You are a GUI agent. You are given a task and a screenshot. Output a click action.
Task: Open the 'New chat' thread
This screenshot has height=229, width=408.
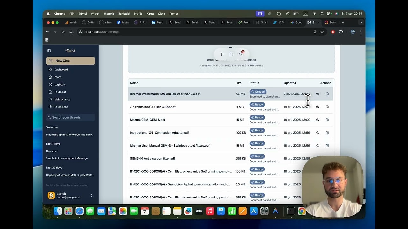(52, 151)
